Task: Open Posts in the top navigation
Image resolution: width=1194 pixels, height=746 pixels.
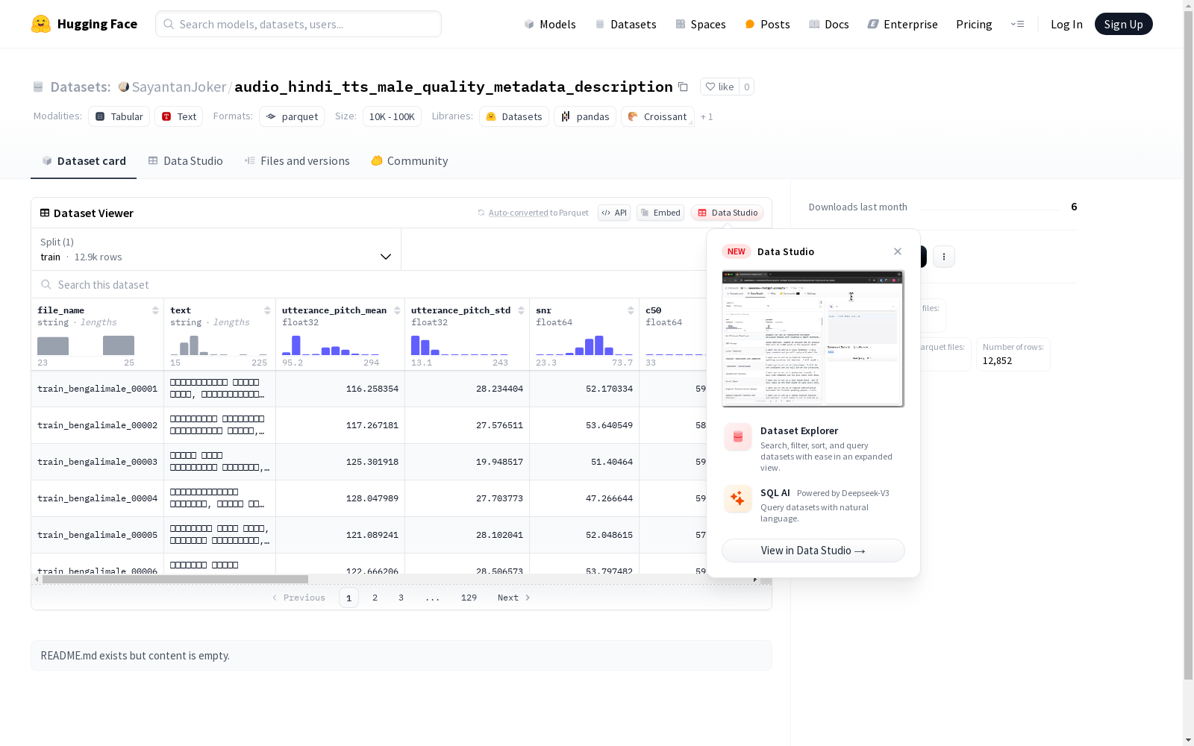Action: (767, 24)
